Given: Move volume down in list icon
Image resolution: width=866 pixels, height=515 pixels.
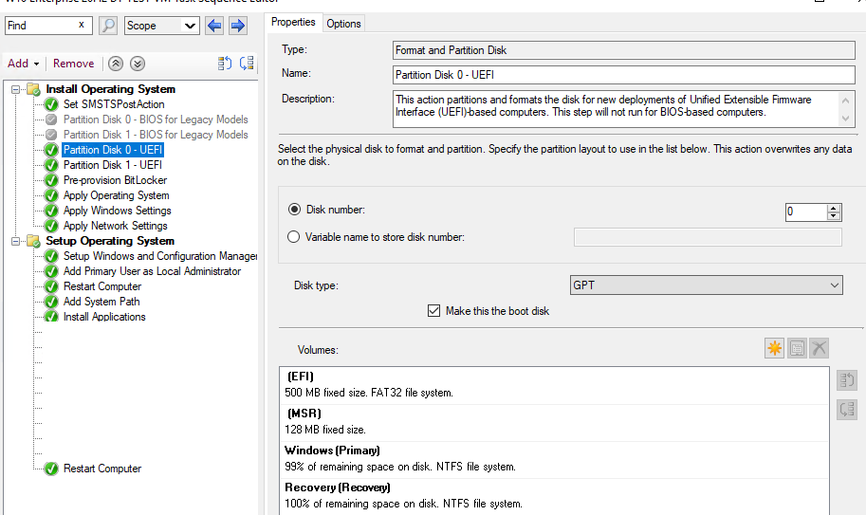Looking at the screenshot, I should pos(847,410).
